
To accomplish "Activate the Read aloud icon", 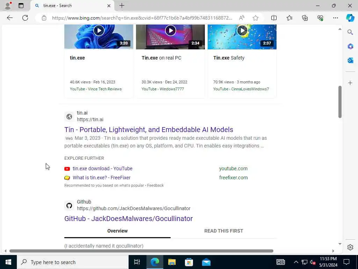I will tap(242, 18).
